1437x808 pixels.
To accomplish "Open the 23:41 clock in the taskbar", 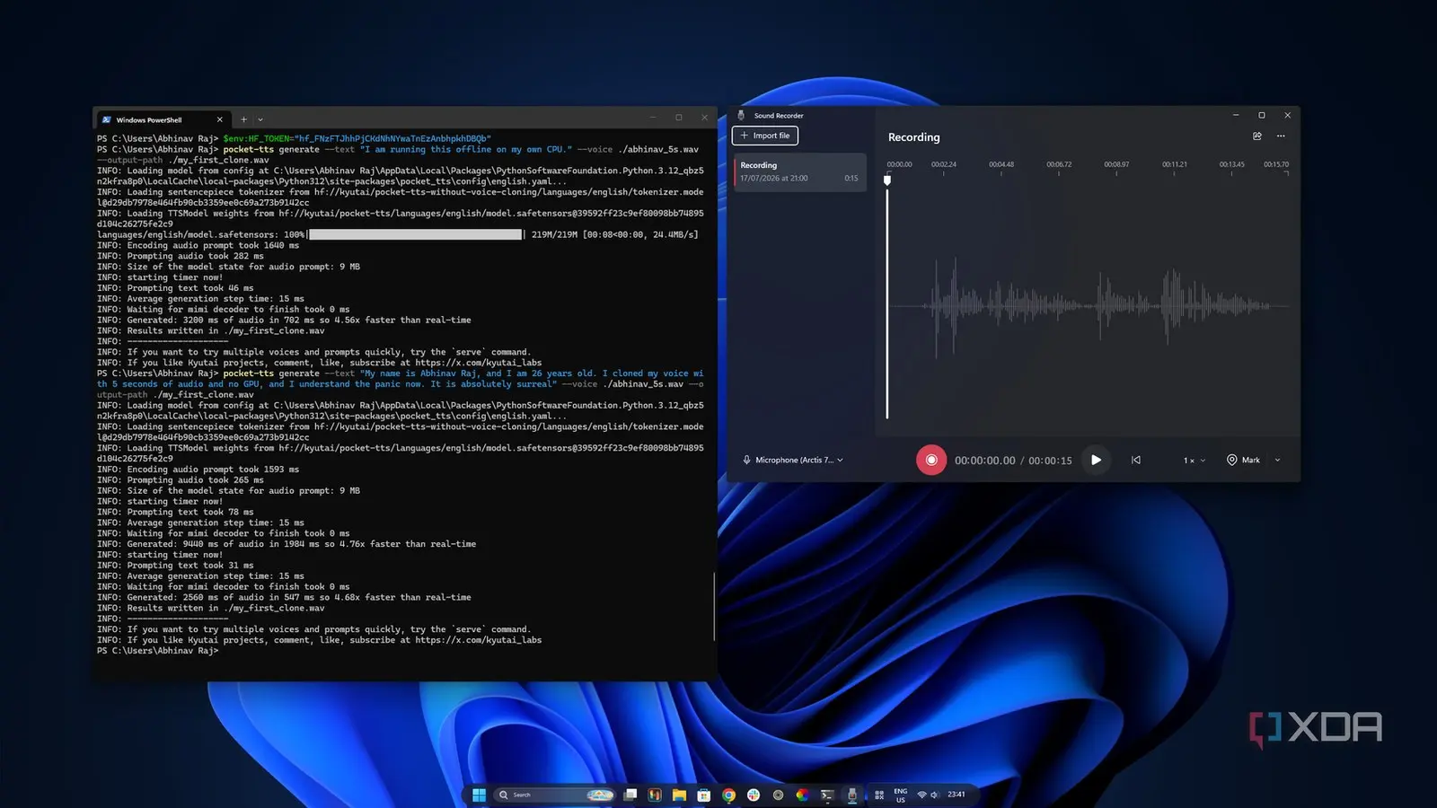I will point(957,795).
